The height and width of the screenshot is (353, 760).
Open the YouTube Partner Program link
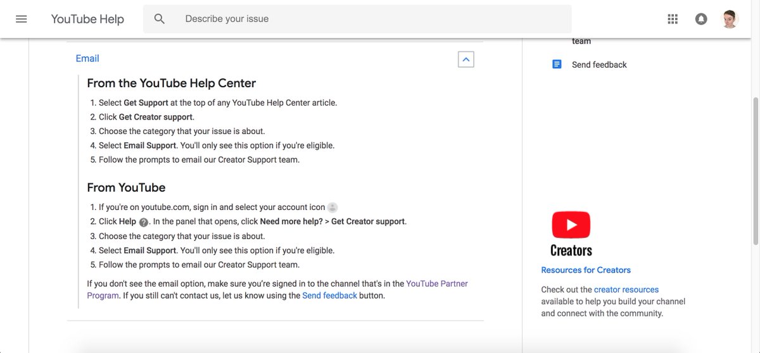point(277,290)
